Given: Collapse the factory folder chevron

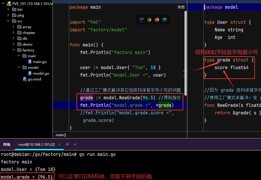Looking at the screenshot, I should [13, 50].
